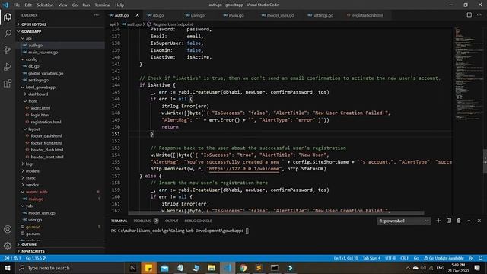The height and width of the screenshot is (274, 487).
Task: Maximize the terminal panel size
Action: point(469,221)
